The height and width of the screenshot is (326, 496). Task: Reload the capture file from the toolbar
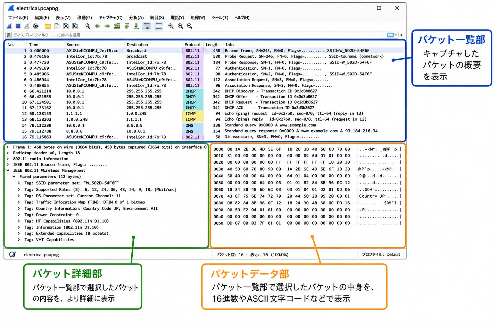(75, 26)
